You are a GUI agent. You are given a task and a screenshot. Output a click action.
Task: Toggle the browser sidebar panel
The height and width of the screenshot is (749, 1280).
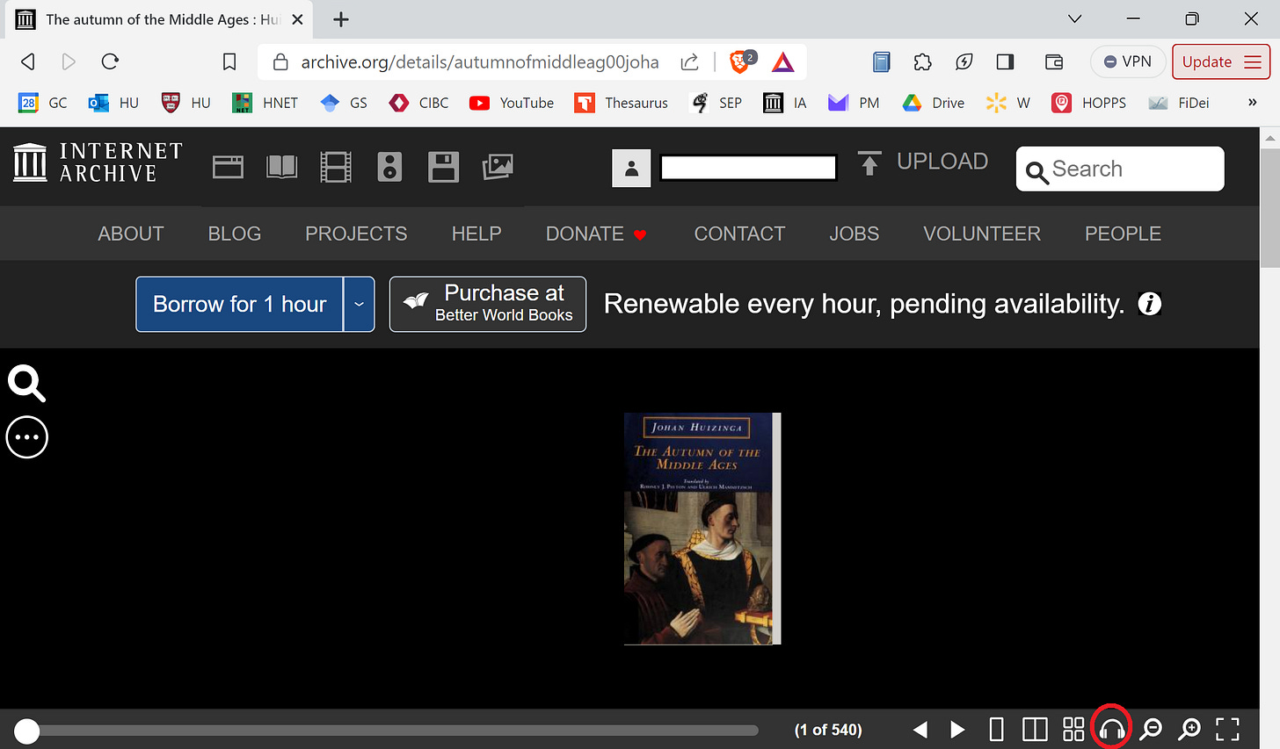pyautogui.click(x=1005, y=61)
